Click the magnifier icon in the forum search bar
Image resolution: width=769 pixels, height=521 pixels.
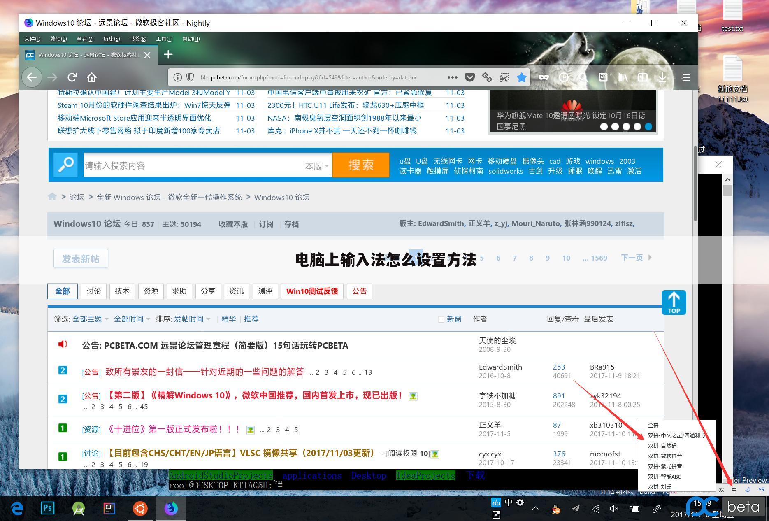65,165
